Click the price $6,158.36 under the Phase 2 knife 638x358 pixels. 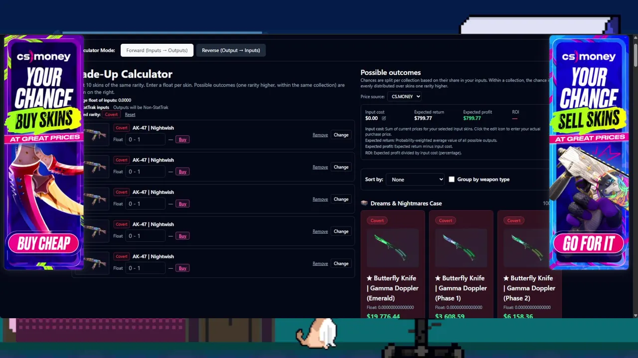point(518,316)
